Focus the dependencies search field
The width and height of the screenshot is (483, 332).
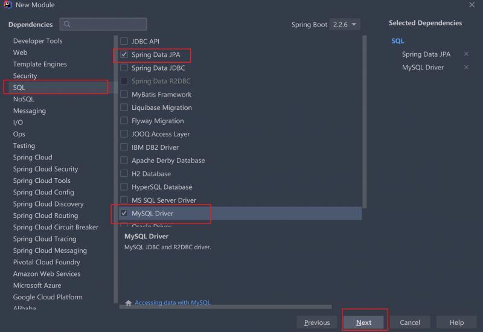103,24
